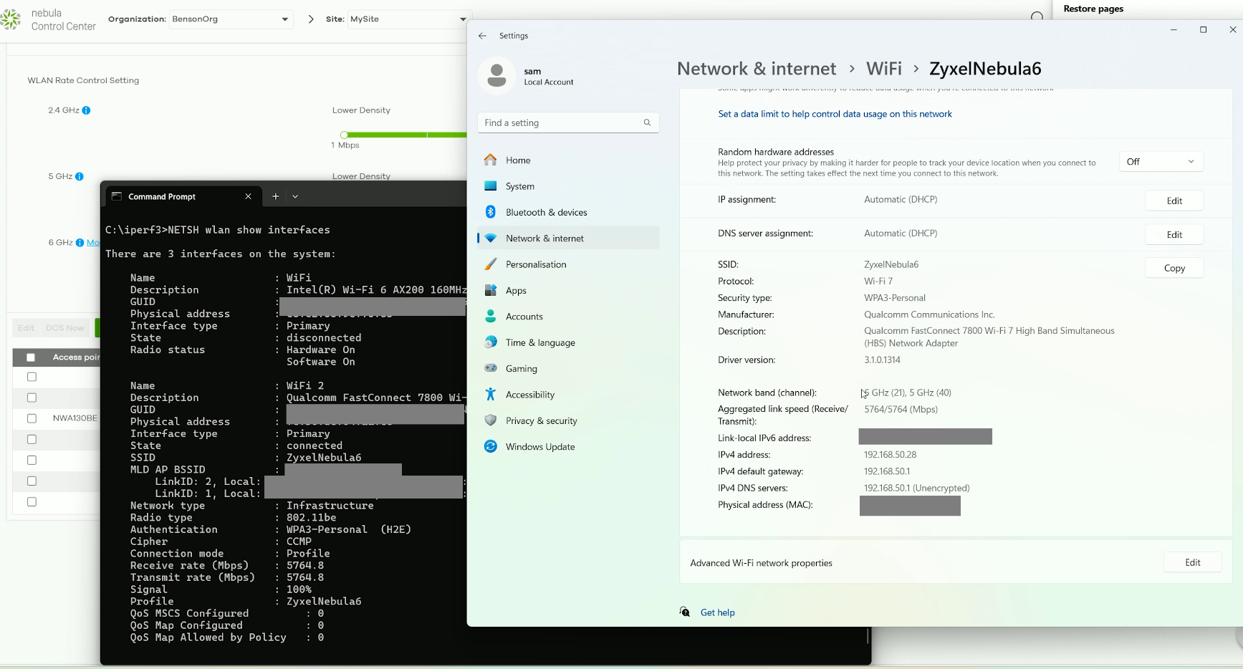Image resolution: width=1243 pixels, height=669 pixels.
Task: Open a new tab in Command Prompt
Action: (275, 196)
